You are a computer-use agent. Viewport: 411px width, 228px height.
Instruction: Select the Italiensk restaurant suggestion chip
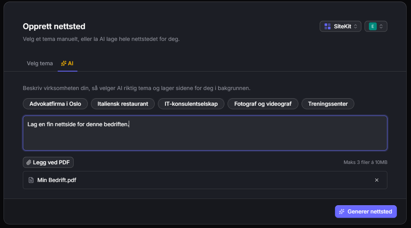(122, 104)
